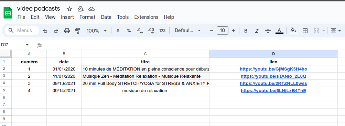Select row 1 header
Image resolution: width=345 pixels, height=126 pixels.
click(x=6, y=62)
